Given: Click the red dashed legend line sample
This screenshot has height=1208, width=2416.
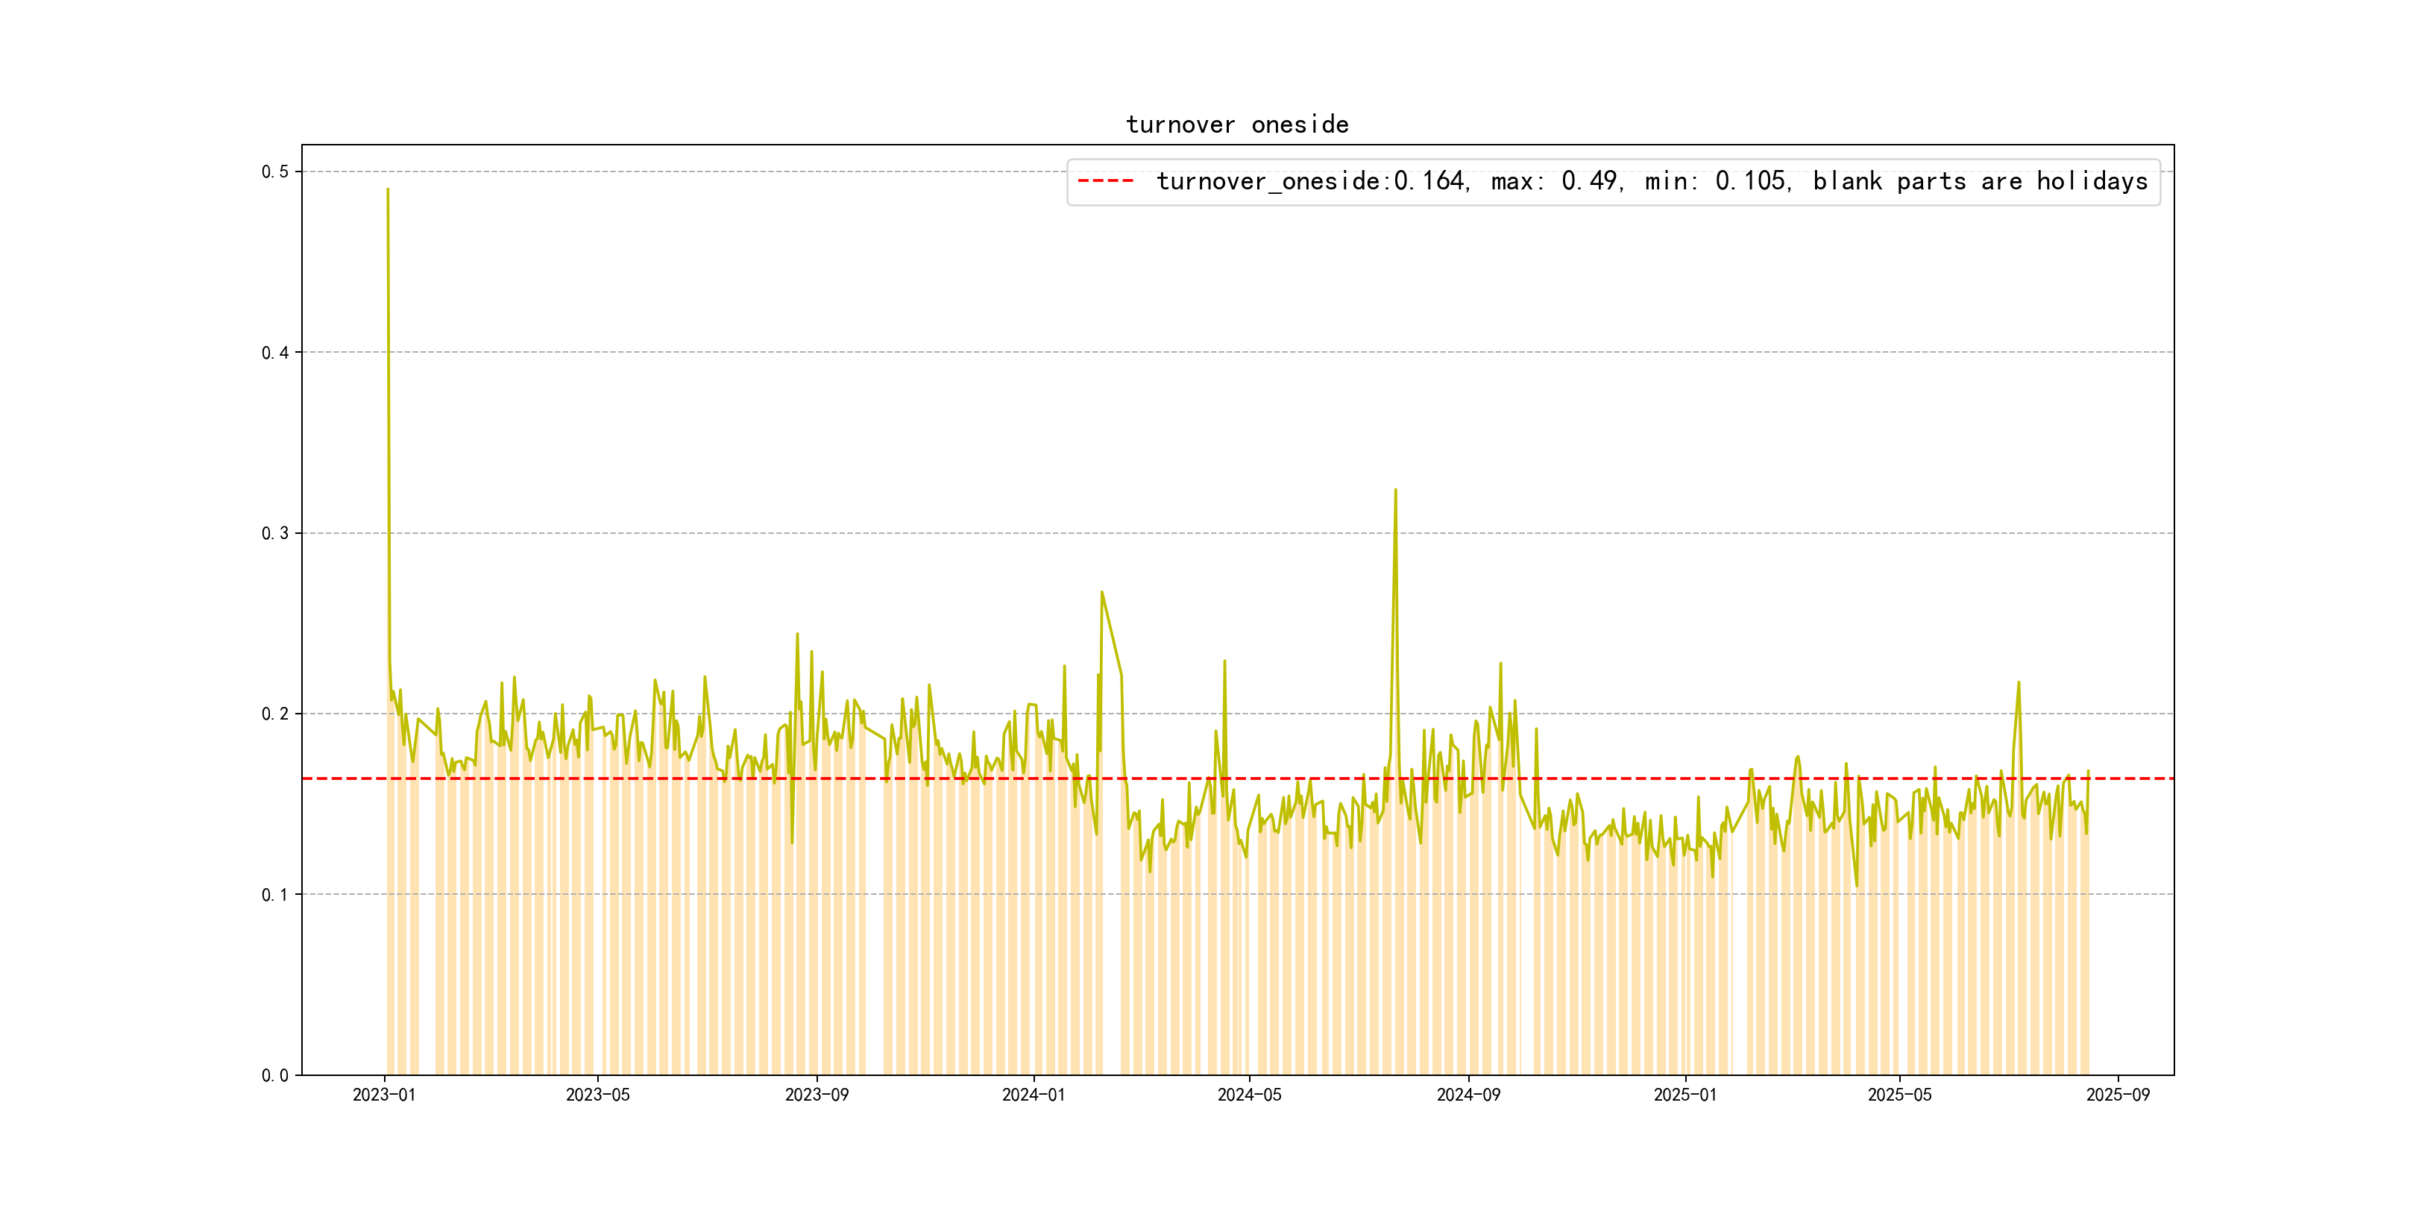Looking at the screenshot, I should 1106,181.
